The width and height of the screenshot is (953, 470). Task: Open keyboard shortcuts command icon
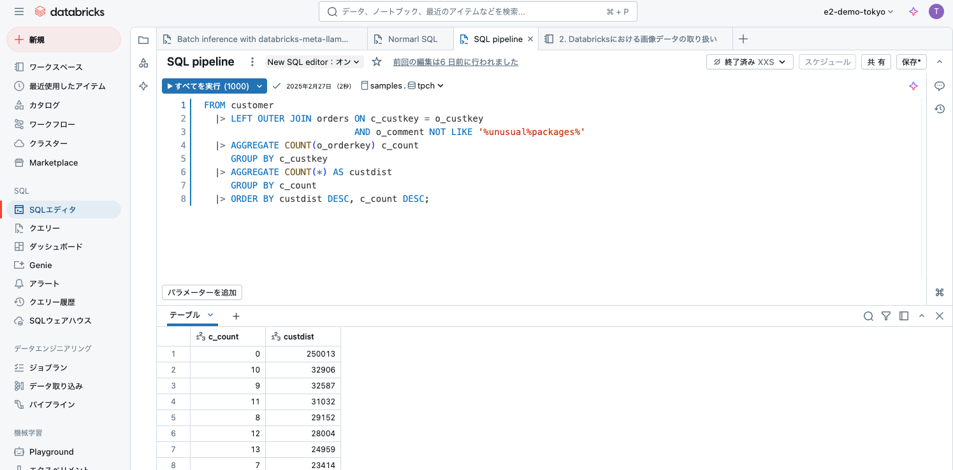pyautogui.click(x=939, y=292)
